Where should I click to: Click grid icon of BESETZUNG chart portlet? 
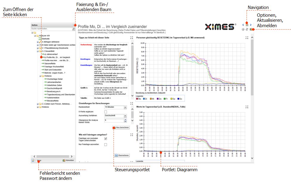click(247, 38)
